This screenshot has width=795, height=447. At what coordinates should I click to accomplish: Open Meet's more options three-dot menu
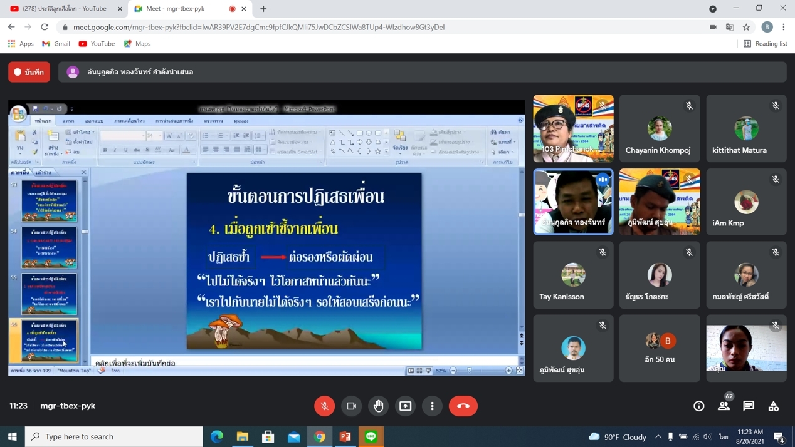click(x=433, y=406)
